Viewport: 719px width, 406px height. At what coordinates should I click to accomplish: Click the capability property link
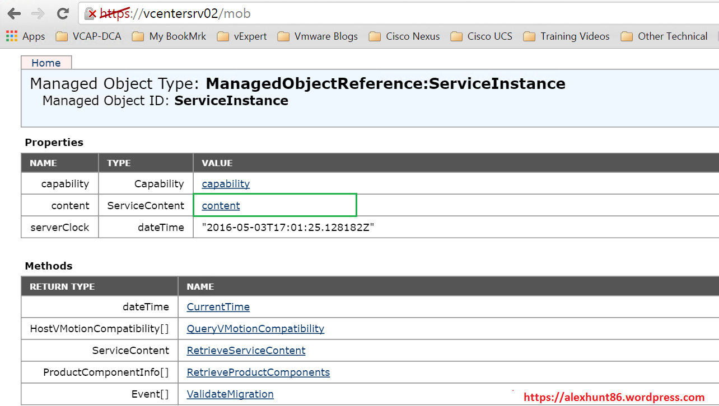pos(226,184)
